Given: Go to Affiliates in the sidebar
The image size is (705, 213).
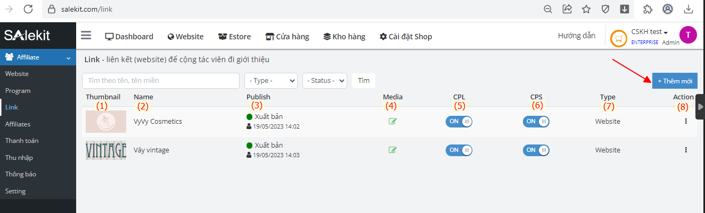Looking at the screenshot, I should tap(18, 124).
